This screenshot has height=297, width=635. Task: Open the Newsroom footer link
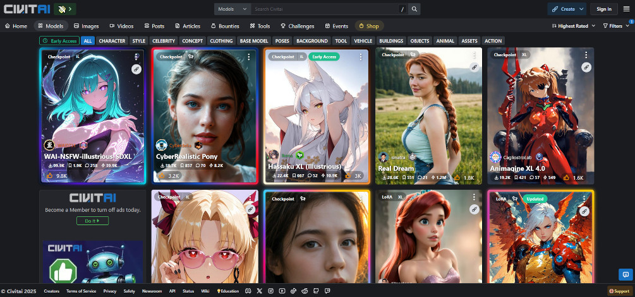[152, 291]
